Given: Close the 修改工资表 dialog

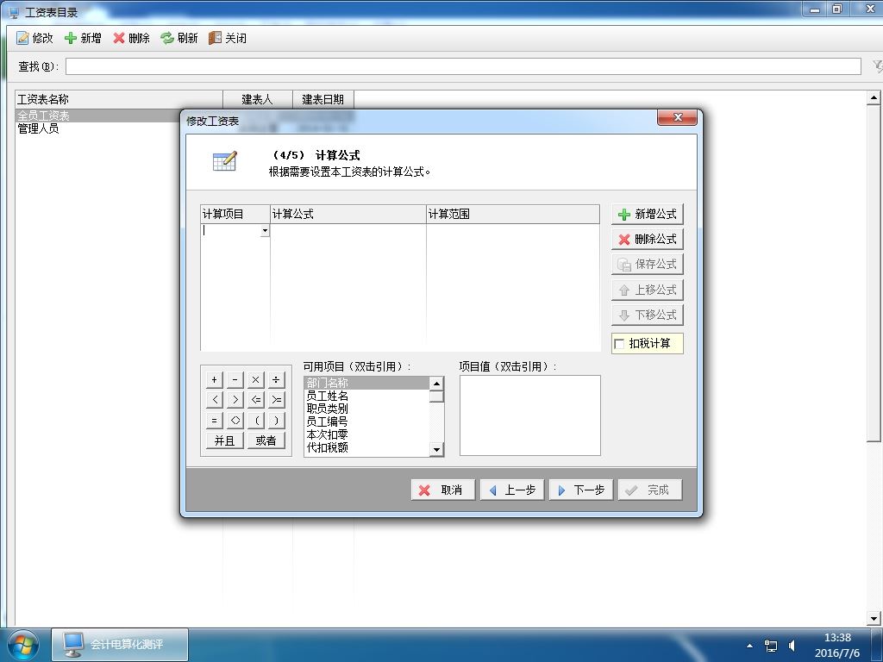Looking at the screenshot, I should pyautogui.click(x=677, y=117).
